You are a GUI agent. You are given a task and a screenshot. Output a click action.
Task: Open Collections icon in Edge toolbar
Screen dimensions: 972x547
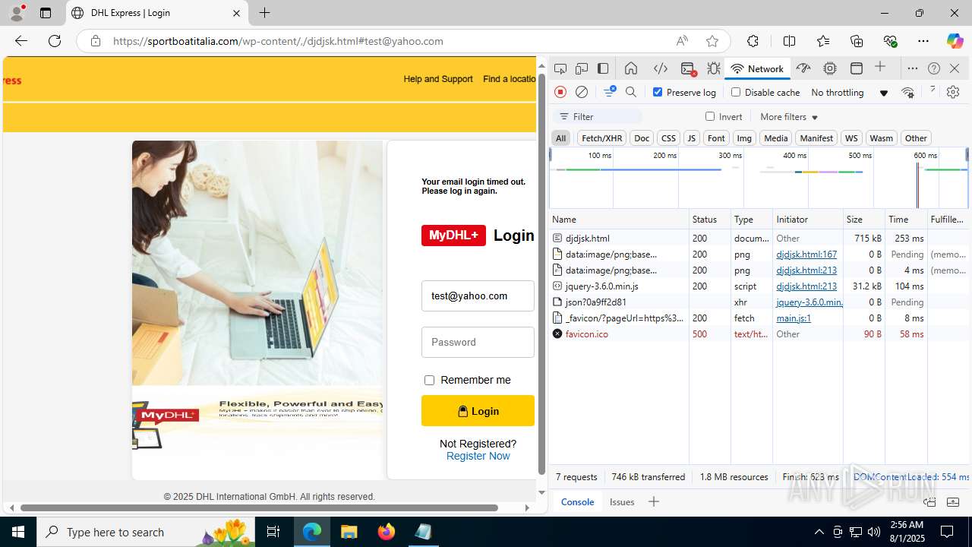tap(857, 41)
